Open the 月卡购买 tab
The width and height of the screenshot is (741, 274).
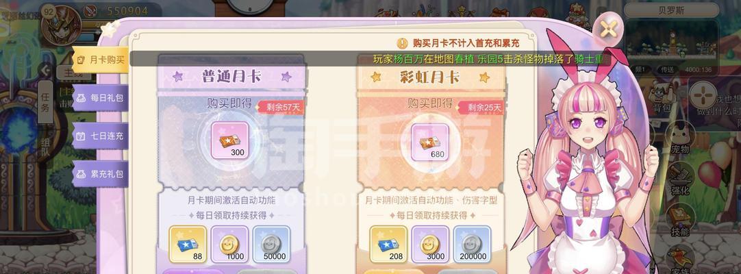point(100,60)
